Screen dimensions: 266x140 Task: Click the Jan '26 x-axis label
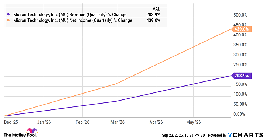click(x=44, y=122)
